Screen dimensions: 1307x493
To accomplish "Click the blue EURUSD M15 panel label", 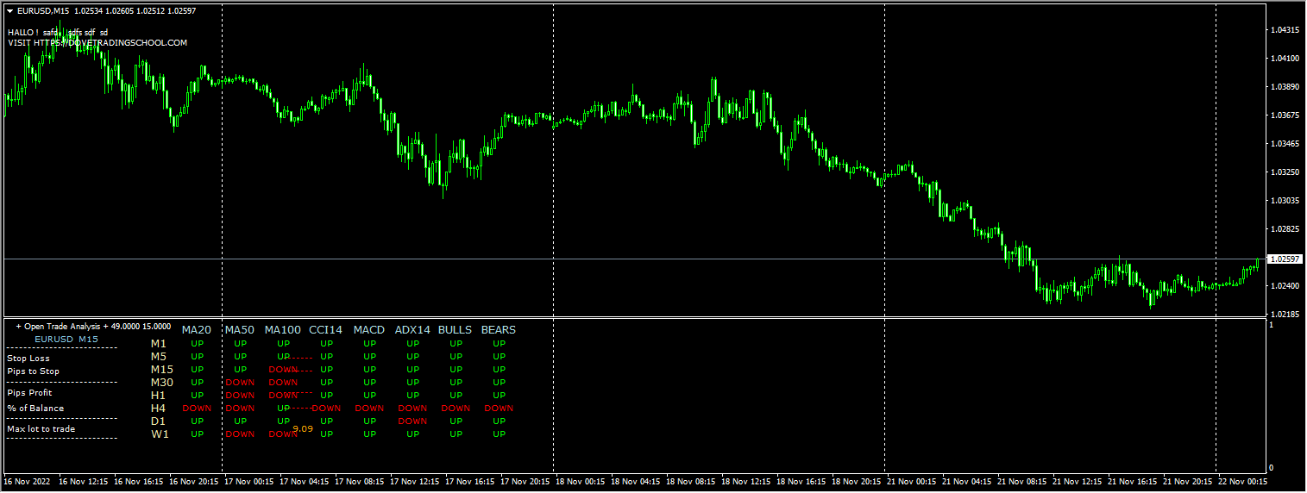I will (x=66, y=340).
